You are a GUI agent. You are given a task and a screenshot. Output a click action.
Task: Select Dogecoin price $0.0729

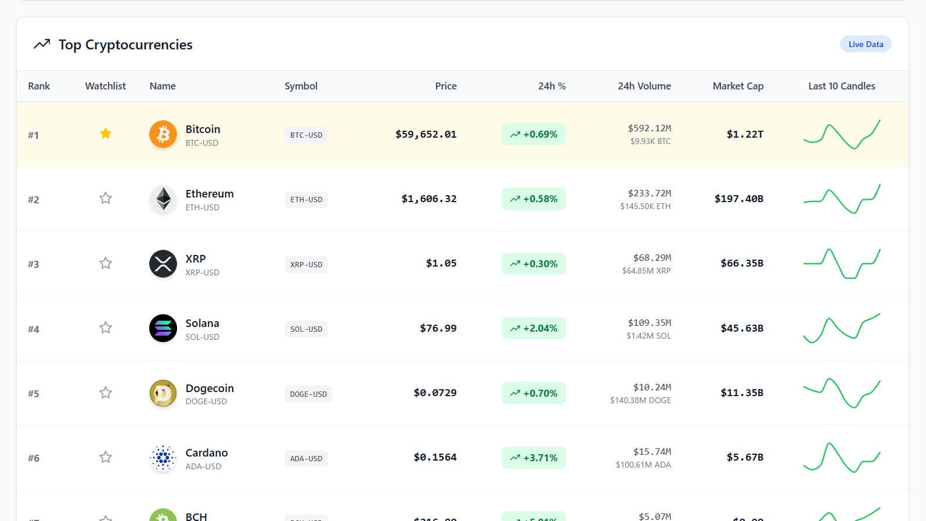tap(435, 393)
